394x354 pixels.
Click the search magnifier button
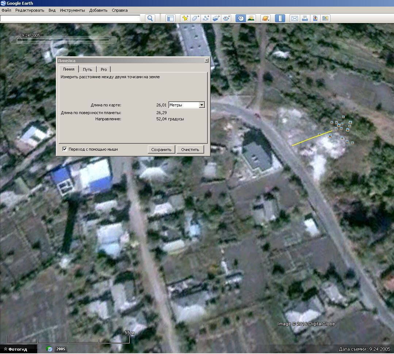(x=150, y=18)
